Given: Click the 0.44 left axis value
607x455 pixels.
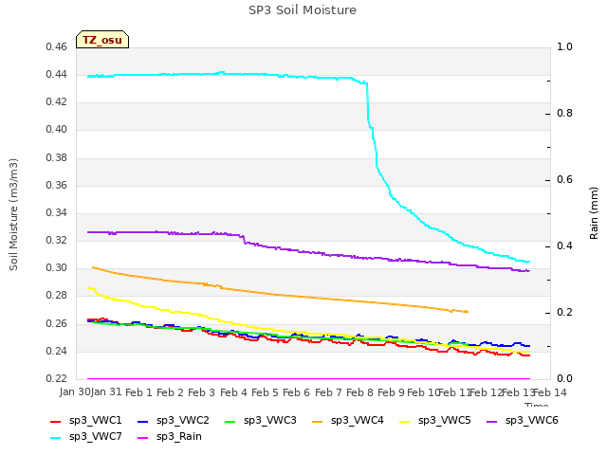Looking at the screenshot, I should coord(57,75).
